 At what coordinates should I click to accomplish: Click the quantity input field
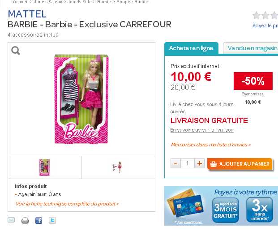[x=188, y=163]
